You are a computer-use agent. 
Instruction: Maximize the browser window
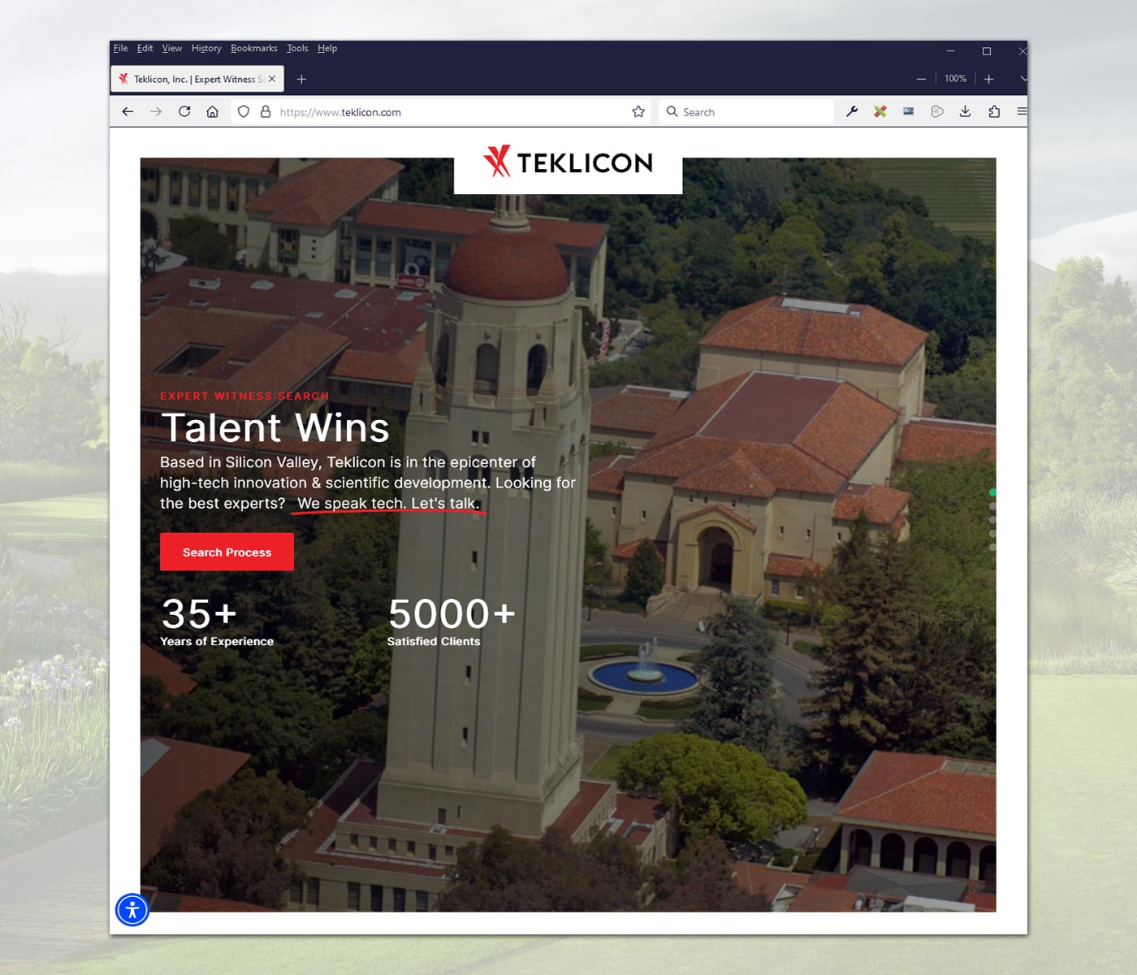tap(987, 50)
